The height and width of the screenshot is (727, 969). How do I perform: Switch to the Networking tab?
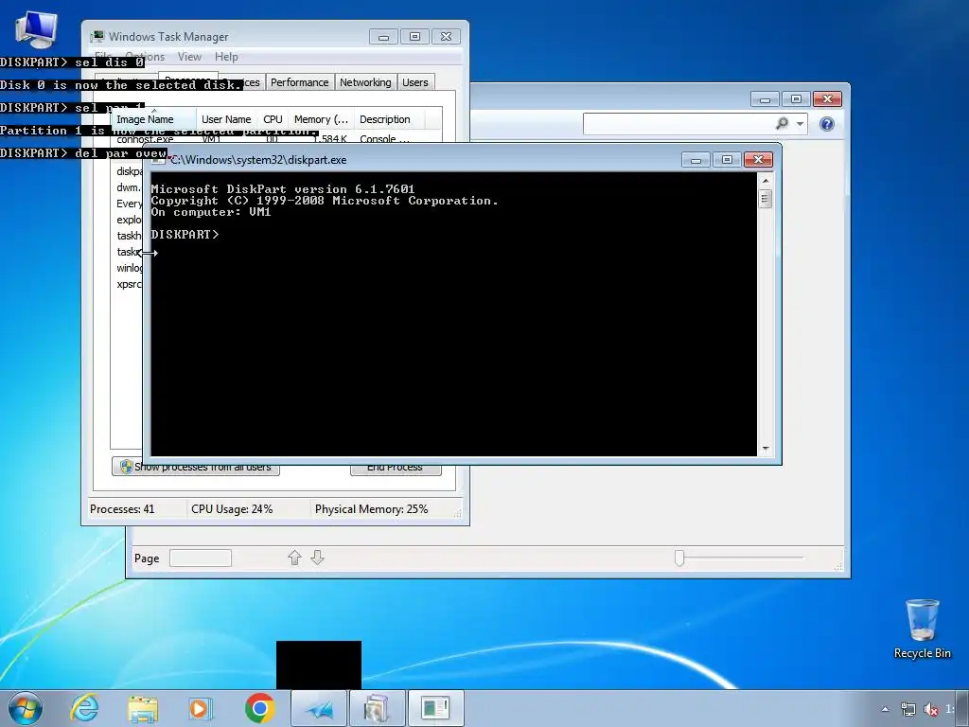tap(365, 82)
